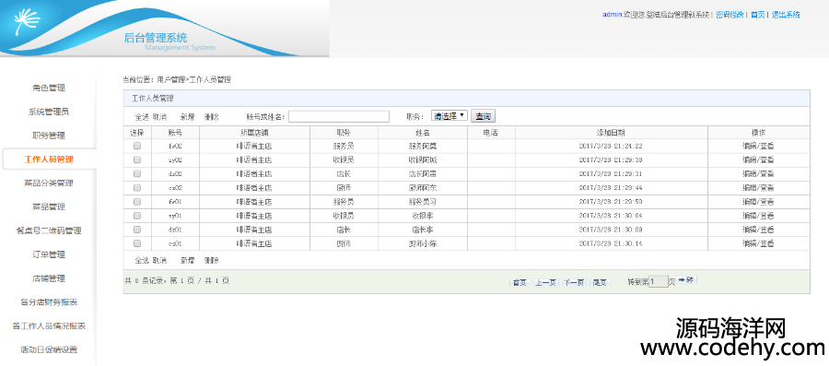The height and width of the screenshot is (366, 829).
Task: Open 角色管理 in the sidebar
Action: tap(49, 88)
